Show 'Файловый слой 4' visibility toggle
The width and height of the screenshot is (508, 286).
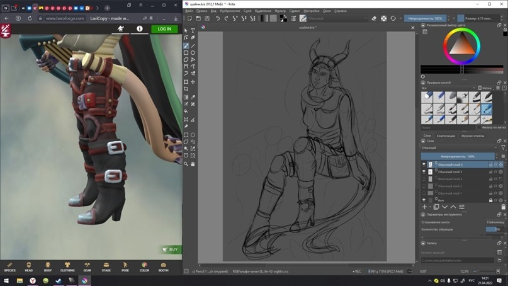click(424, 179)
